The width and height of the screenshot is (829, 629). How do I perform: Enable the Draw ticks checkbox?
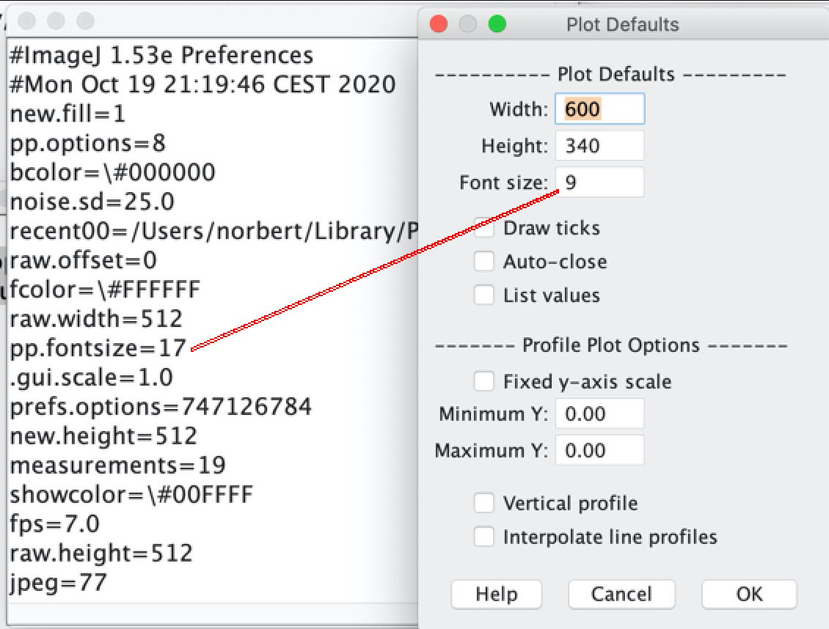click(484, 228)
